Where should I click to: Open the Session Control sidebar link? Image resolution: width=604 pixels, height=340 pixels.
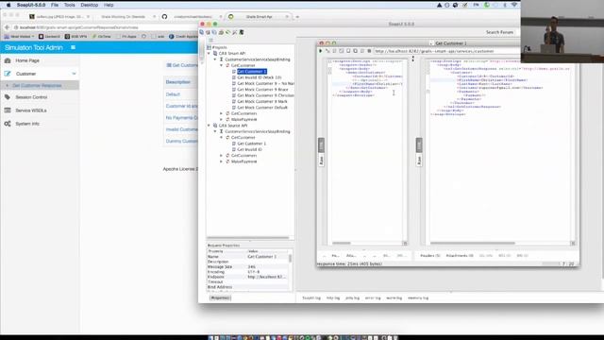point(31,97)
